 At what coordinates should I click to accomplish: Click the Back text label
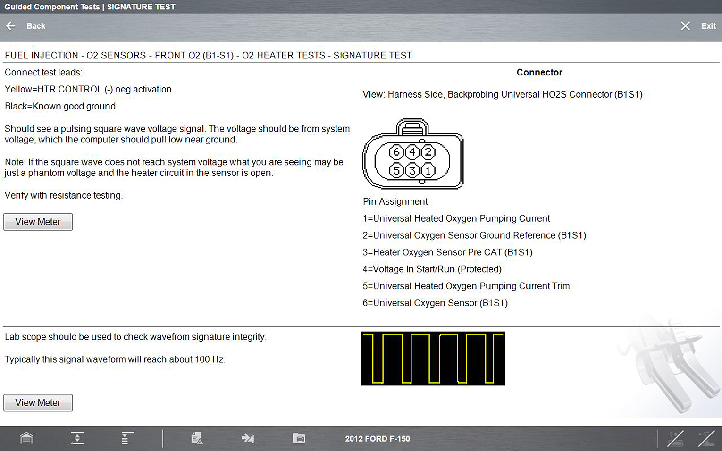click(x=36, y=26)
